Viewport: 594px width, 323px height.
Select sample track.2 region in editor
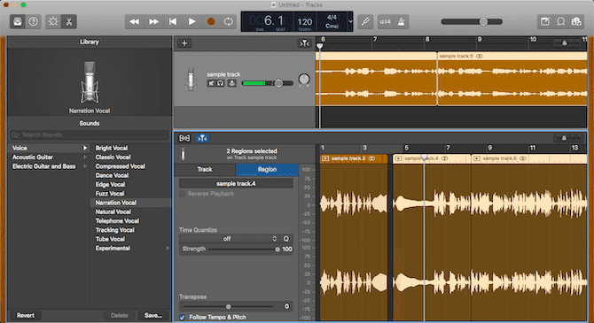[x=354, y=158]
